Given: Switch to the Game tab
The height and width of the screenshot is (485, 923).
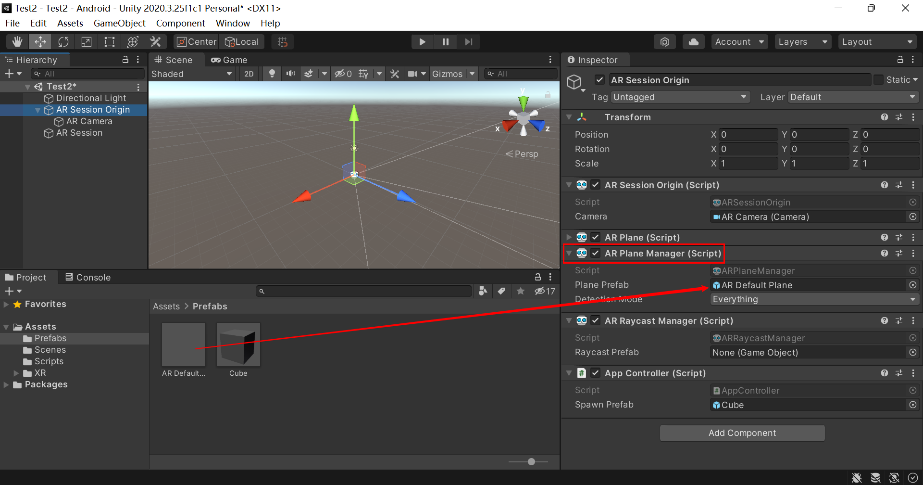Looking at the screenshot, I should 229,60.
